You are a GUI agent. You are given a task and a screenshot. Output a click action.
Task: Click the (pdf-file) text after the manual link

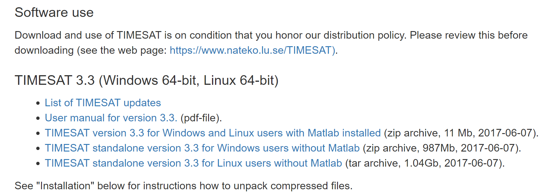coord(201,118)
